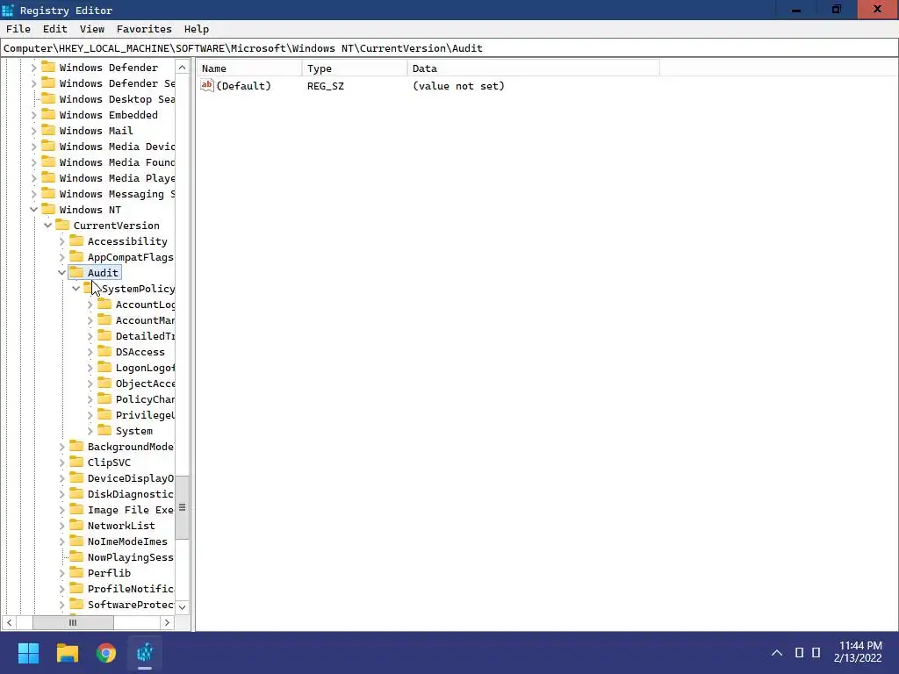
Task: Collapse the Audit key
Action: [62, 273]
